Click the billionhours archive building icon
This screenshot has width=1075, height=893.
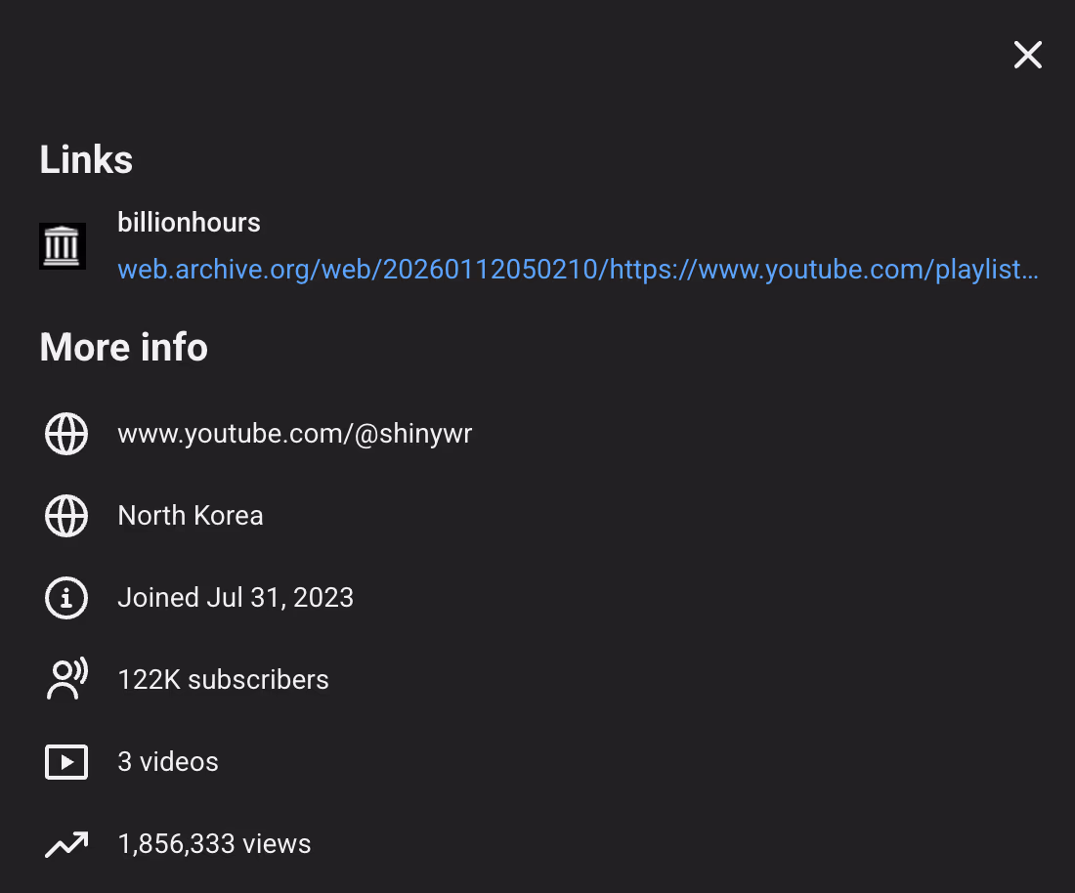[x=63, y=246]
